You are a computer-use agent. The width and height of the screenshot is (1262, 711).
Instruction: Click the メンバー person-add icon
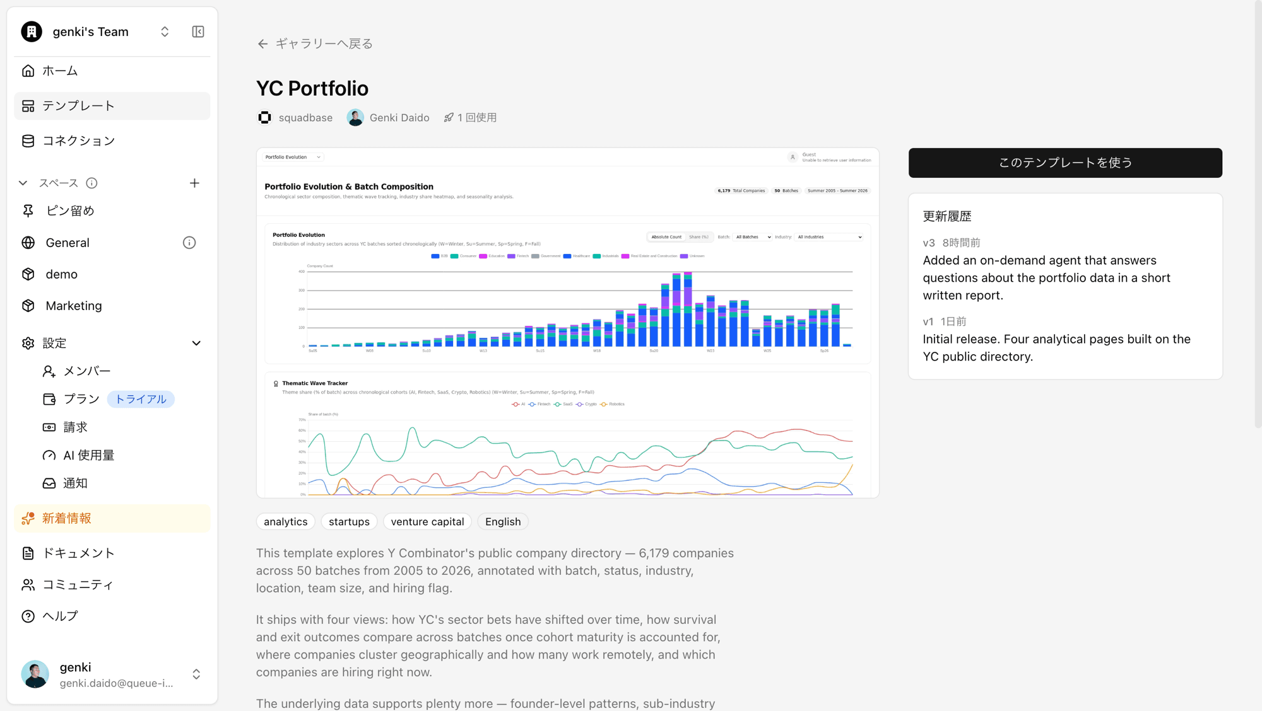click(49, 371)
